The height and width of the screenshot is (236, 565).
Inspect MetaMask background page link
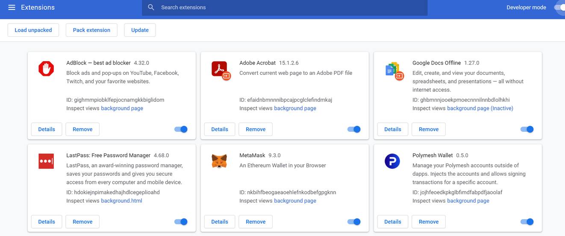[x=295, y=201]
